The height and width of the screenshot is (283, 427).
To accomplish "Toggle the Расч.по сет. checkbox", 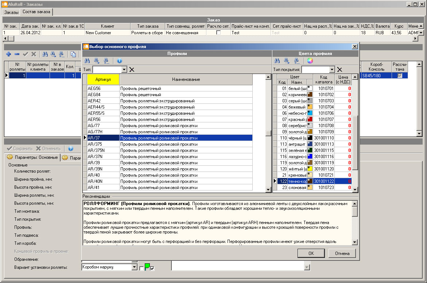I will pyautogui.click(x=218, y=32).
